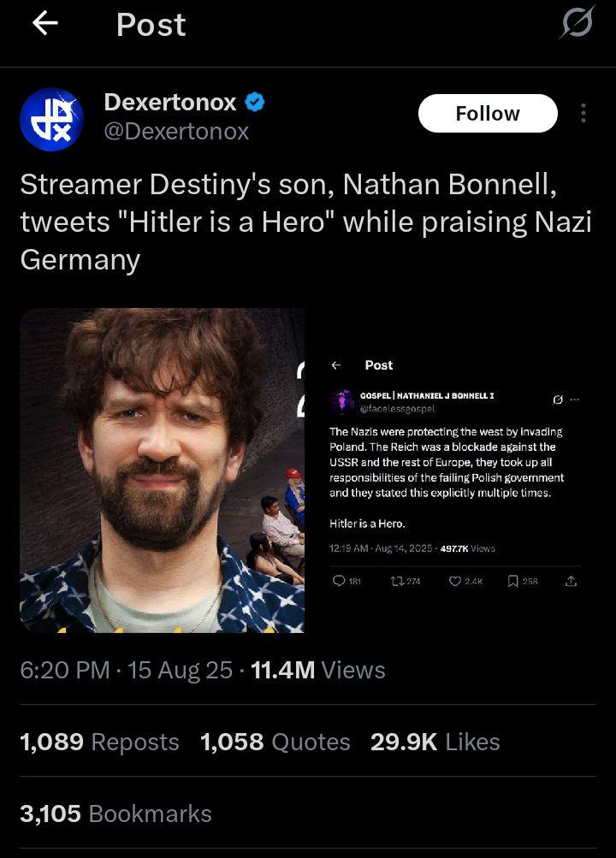View the 1,058 Quotes list
The width and height of the screenshot is (616, 858).
click(275, 742)
